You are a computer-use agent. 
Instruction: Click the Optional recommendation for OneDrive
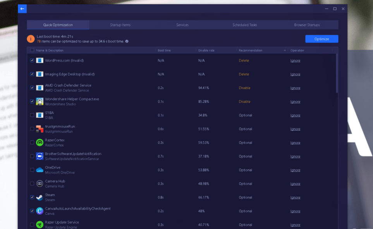point(245,170)
